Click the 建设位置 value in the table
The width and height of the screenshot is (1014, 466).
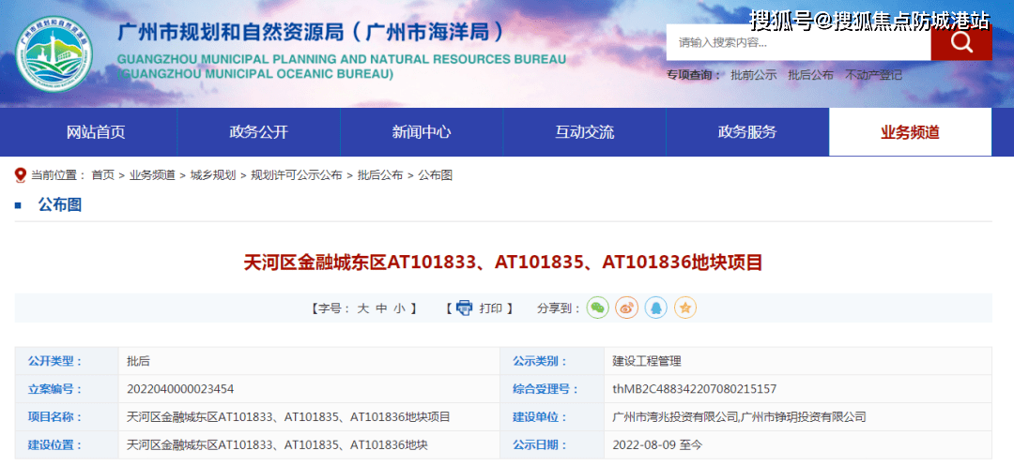tap(277, 444)
